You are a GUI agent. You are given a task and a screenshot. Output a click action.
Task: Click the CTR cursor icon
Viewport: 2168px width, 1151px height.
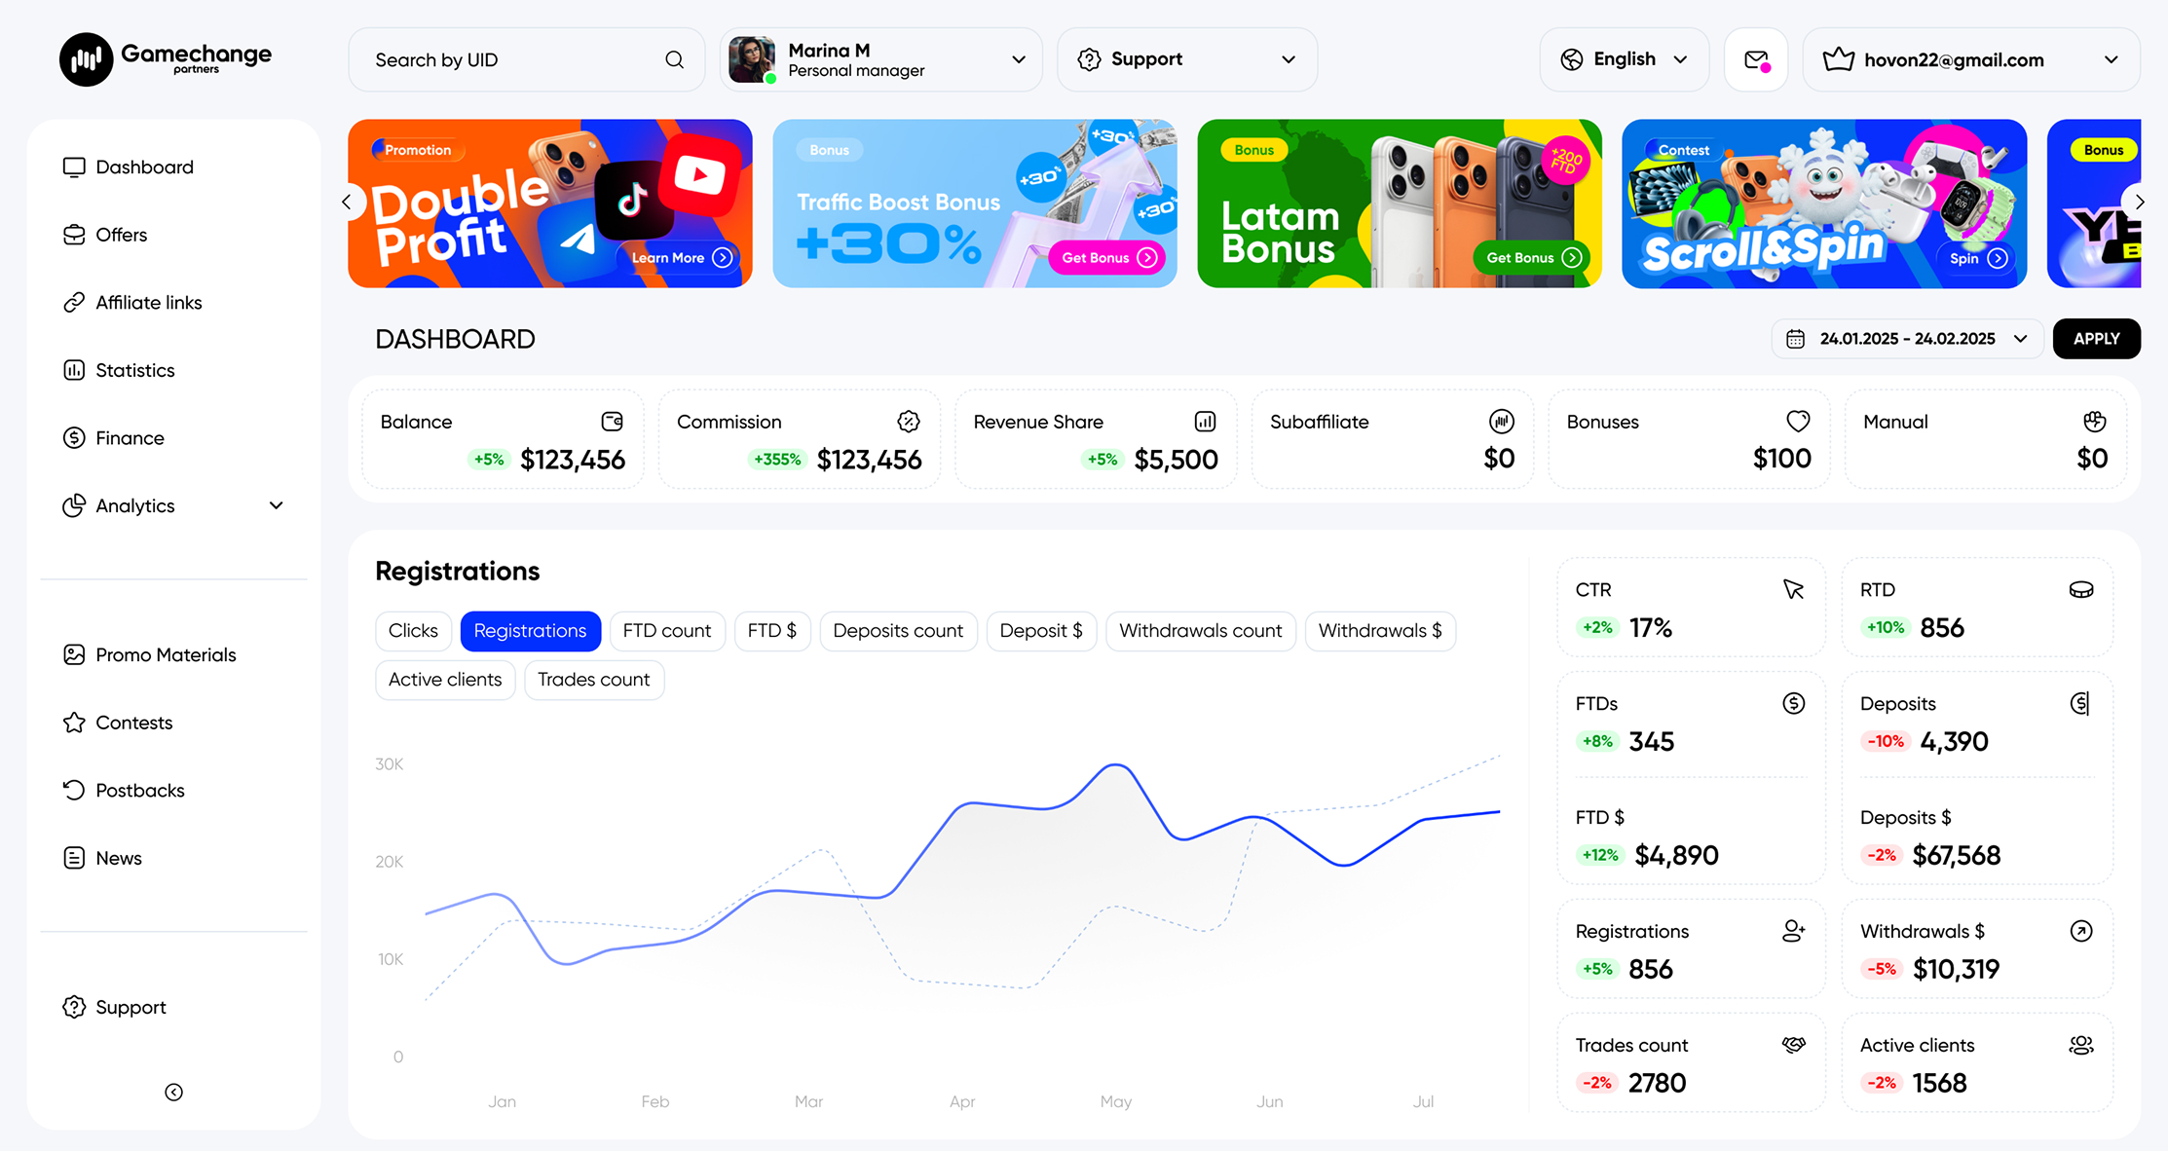tap(1794, 589)
